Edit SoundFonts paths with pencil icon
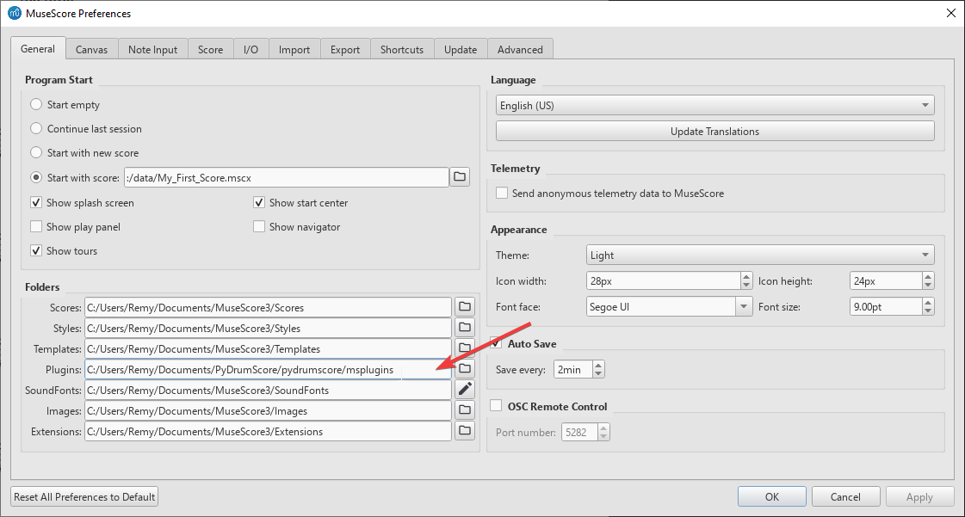The width and height of the screenshot is (965, 517). pos(465,389)
